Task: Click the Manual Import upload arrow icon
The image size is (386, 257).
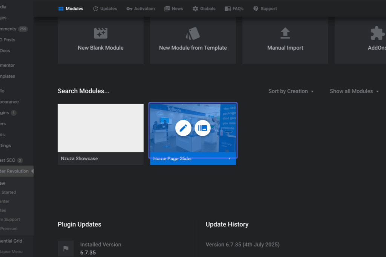Action: point(285,33)
